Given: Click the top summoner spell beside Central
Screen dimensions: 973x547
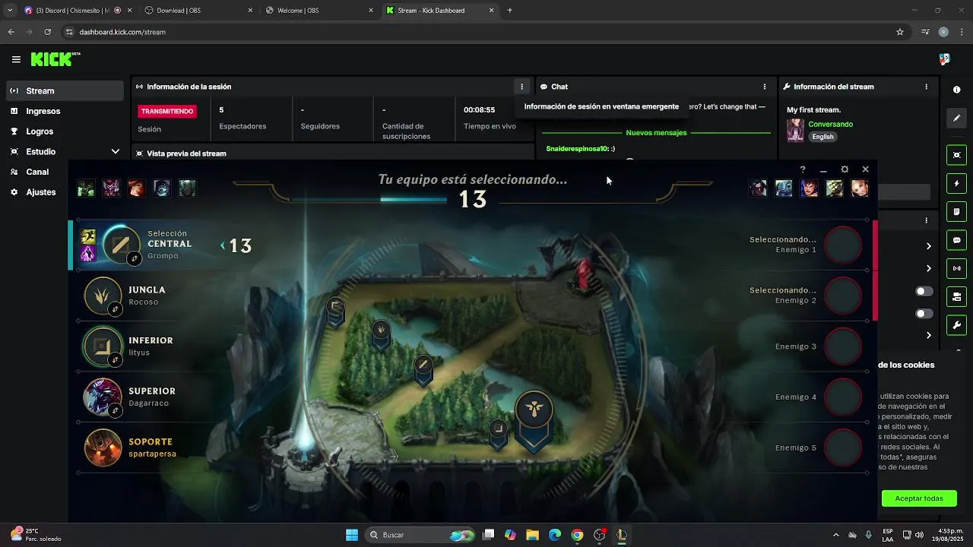Looking at the screenshot, I should [88, 236].
